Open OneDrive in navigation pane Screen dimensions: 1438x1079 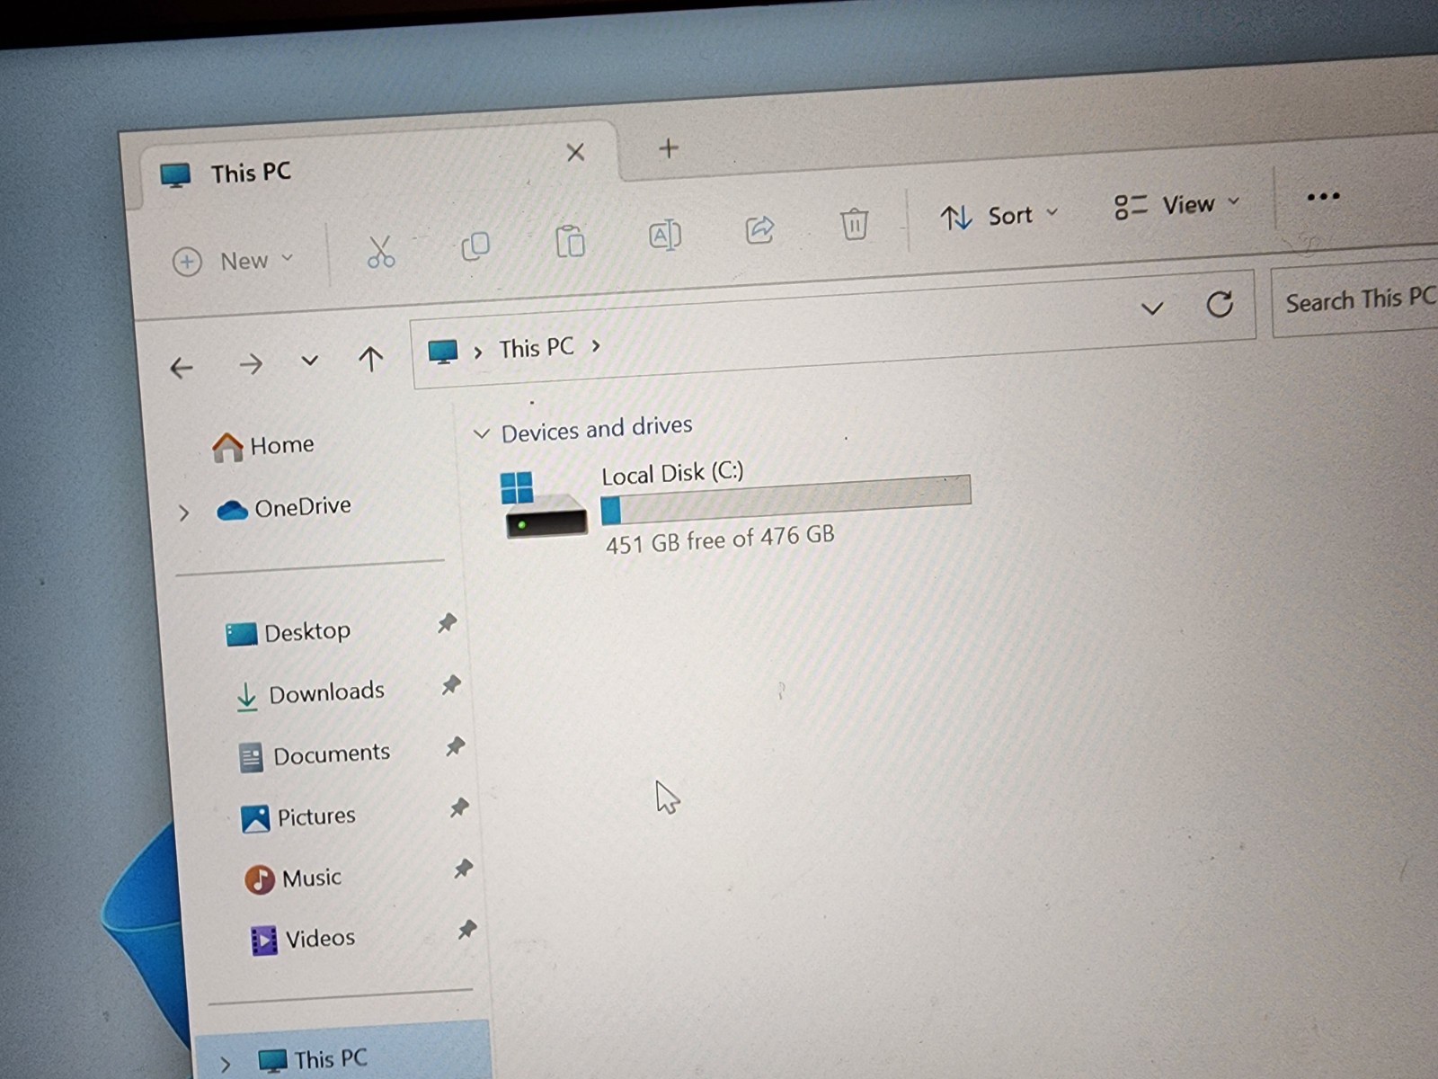point(284,508)
